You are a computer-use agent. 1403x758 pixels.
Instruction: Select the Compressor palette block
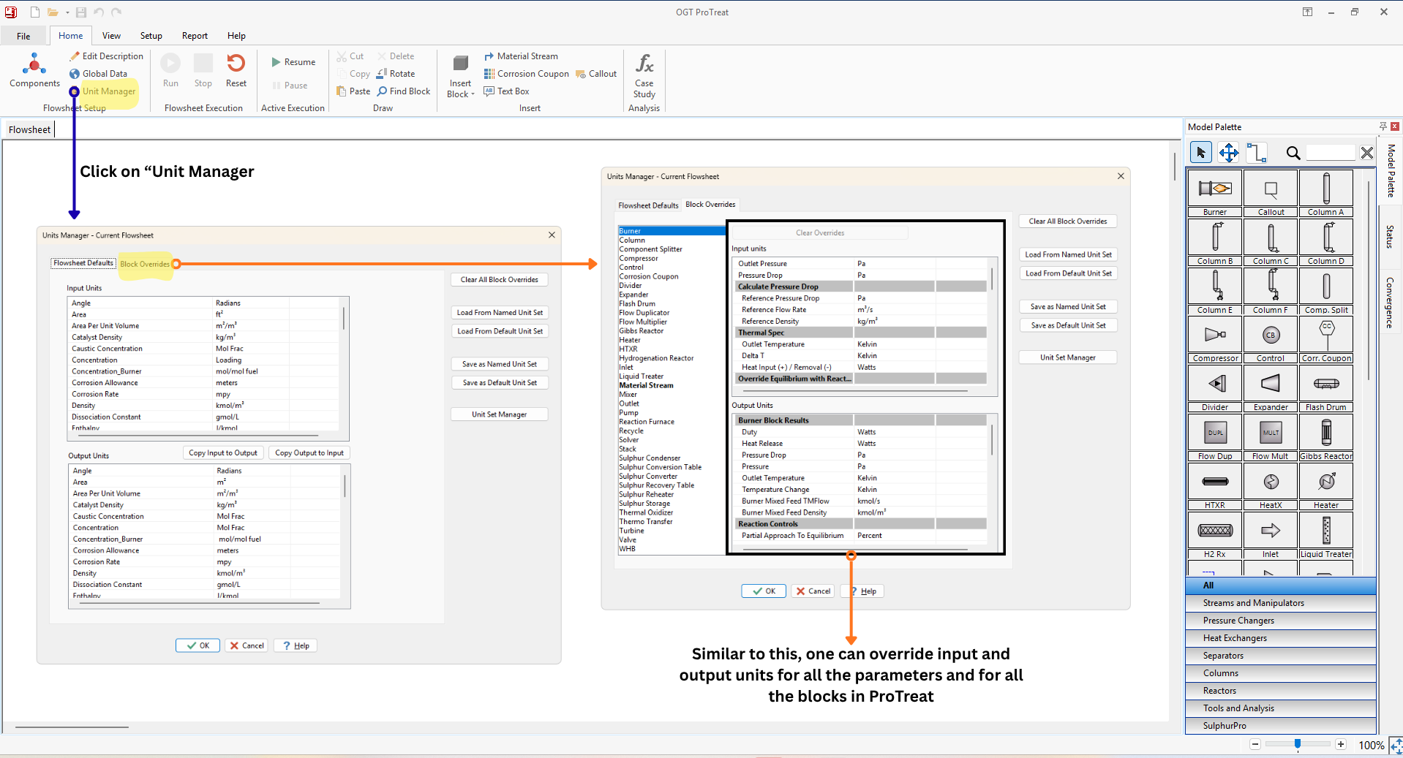pyautogui.click(x=1215, y=339)
